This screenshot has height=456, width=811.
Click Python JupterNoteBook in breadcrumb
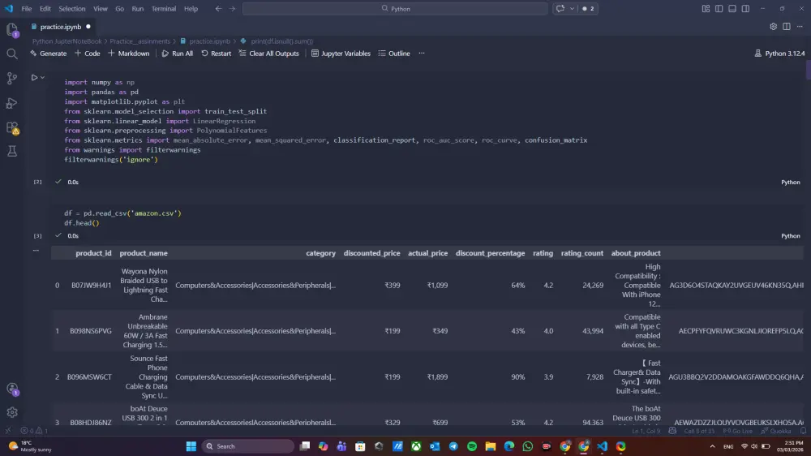(x=67, y=41)
